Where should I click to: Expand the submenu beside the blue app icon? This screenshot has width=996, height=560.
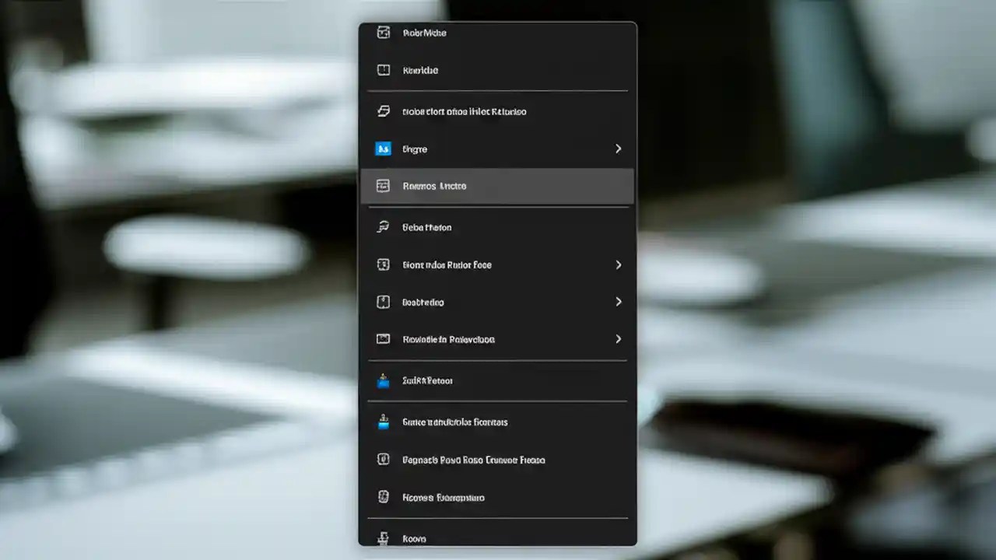(x=618, y=148)
